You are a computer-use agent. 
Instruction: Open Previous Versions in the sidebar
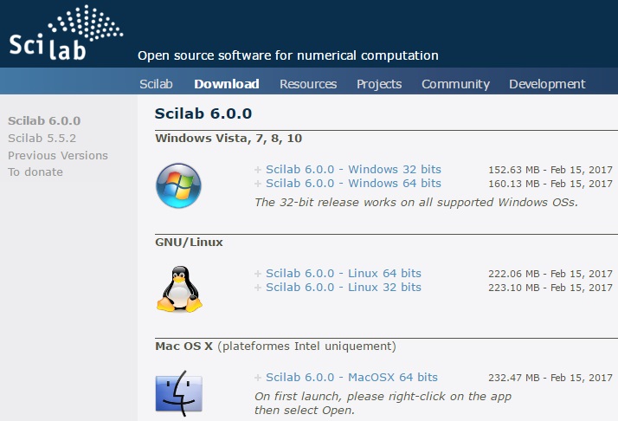click(x=58, y=155)
